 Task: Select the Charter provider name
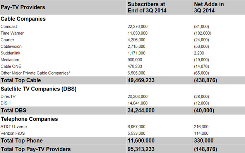coord(7,40)
